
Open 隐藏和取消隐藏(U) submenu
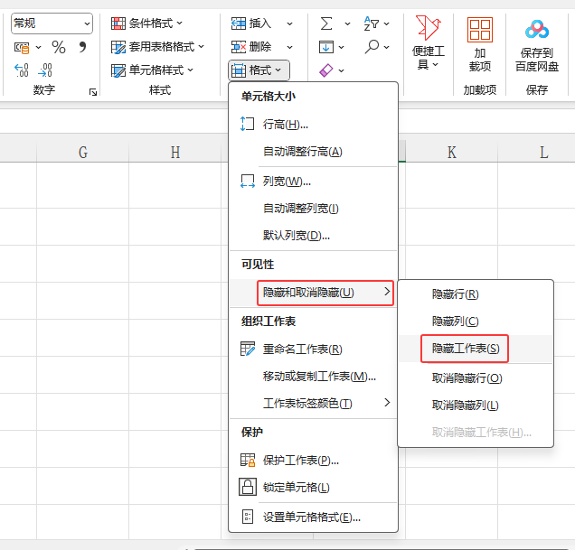[313, 293]
